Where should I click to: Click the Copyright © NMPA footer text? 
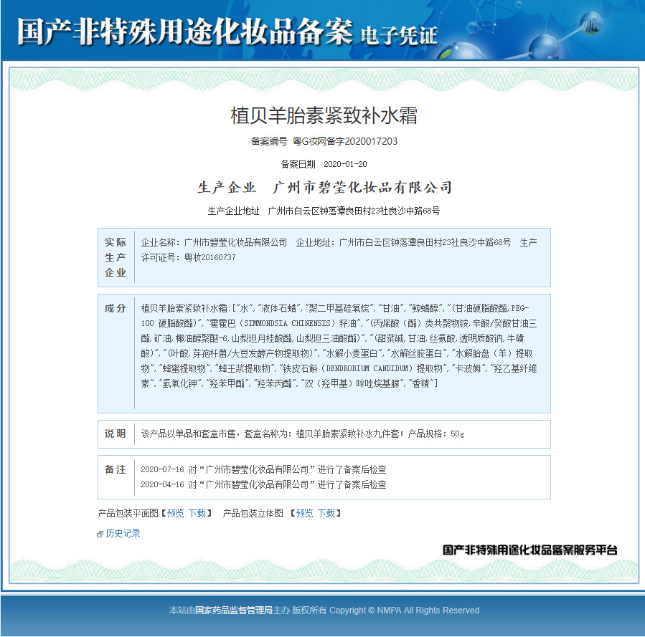[x=405, y=610]
